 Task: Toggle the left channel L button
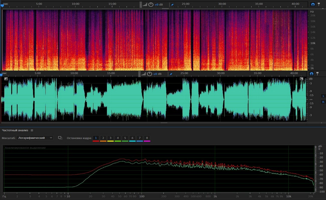pos(323,96)
